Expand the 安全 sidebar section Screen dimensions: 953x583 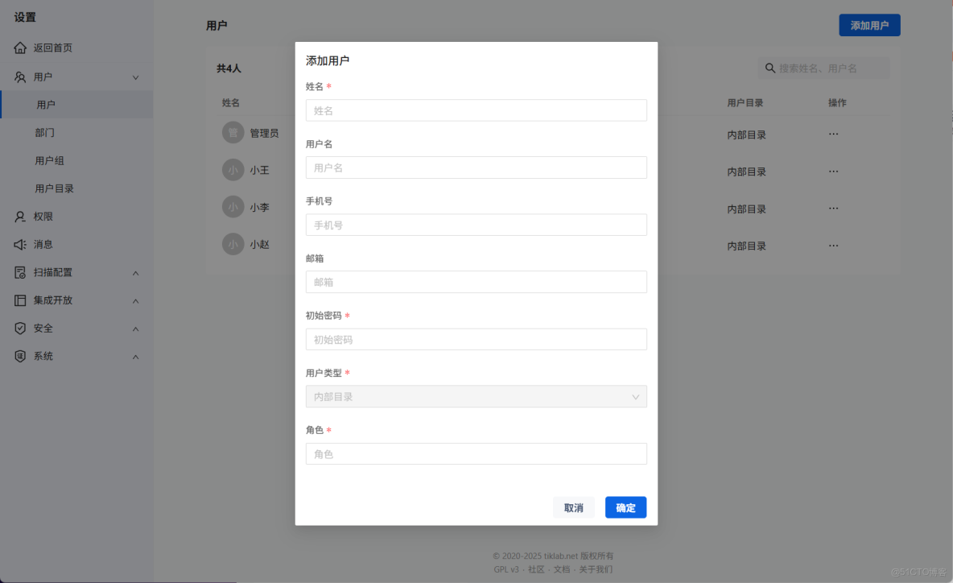137,328
